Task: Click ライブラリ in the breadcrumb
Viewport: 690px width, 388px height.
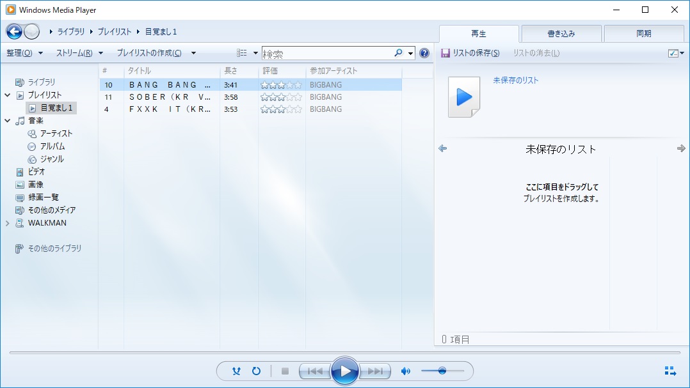Action: click(71, 31)
